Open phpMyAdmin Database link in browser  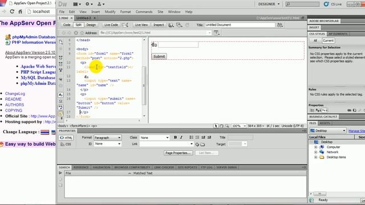[x=34, y=37]
